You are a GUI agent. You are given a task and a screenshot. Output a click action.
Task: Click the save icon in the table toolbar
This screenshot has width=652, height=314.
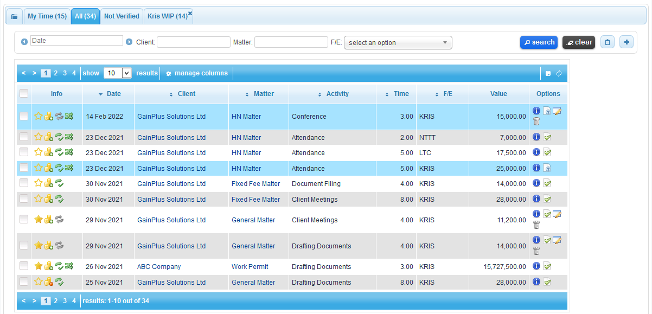point(548,73)
